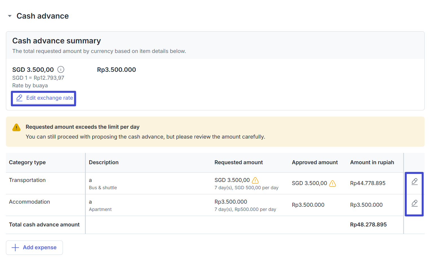Click the yellow warning icon in the limit banner
This screenshot has width=430, height=265.
click(16, 128)
